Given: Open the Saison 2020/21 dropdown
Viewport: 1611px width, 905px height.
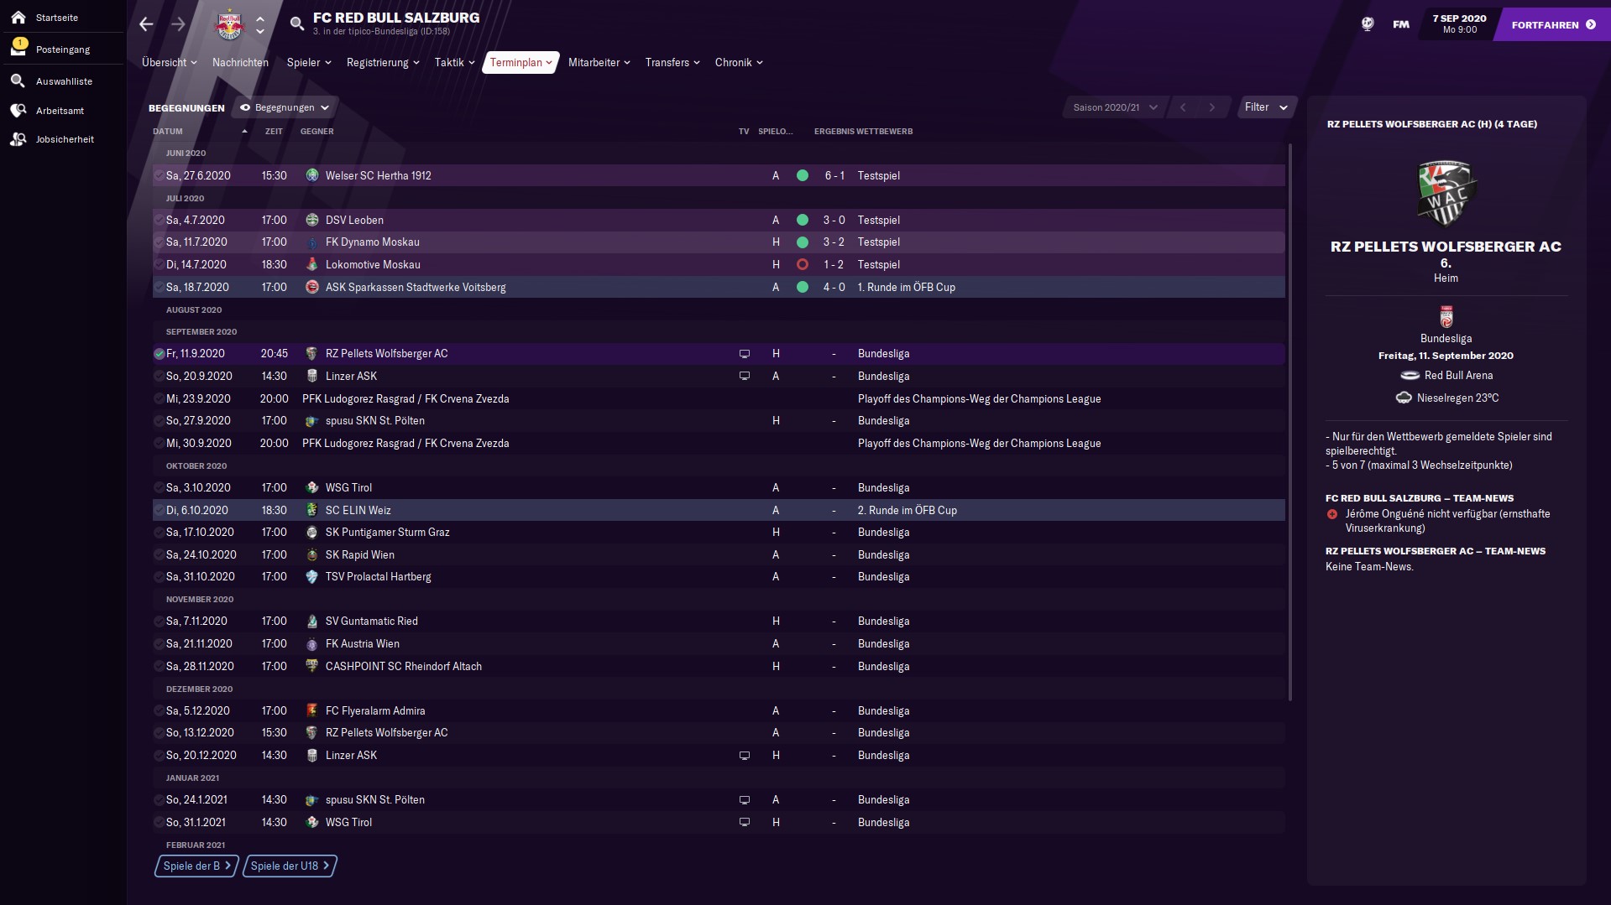Looking at the screenshot, I should click(x=1115, y=107).
